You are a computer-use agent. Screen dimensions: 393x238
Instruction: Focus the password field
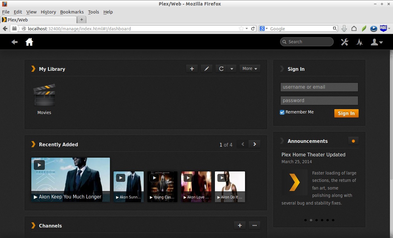pos(319,100)
